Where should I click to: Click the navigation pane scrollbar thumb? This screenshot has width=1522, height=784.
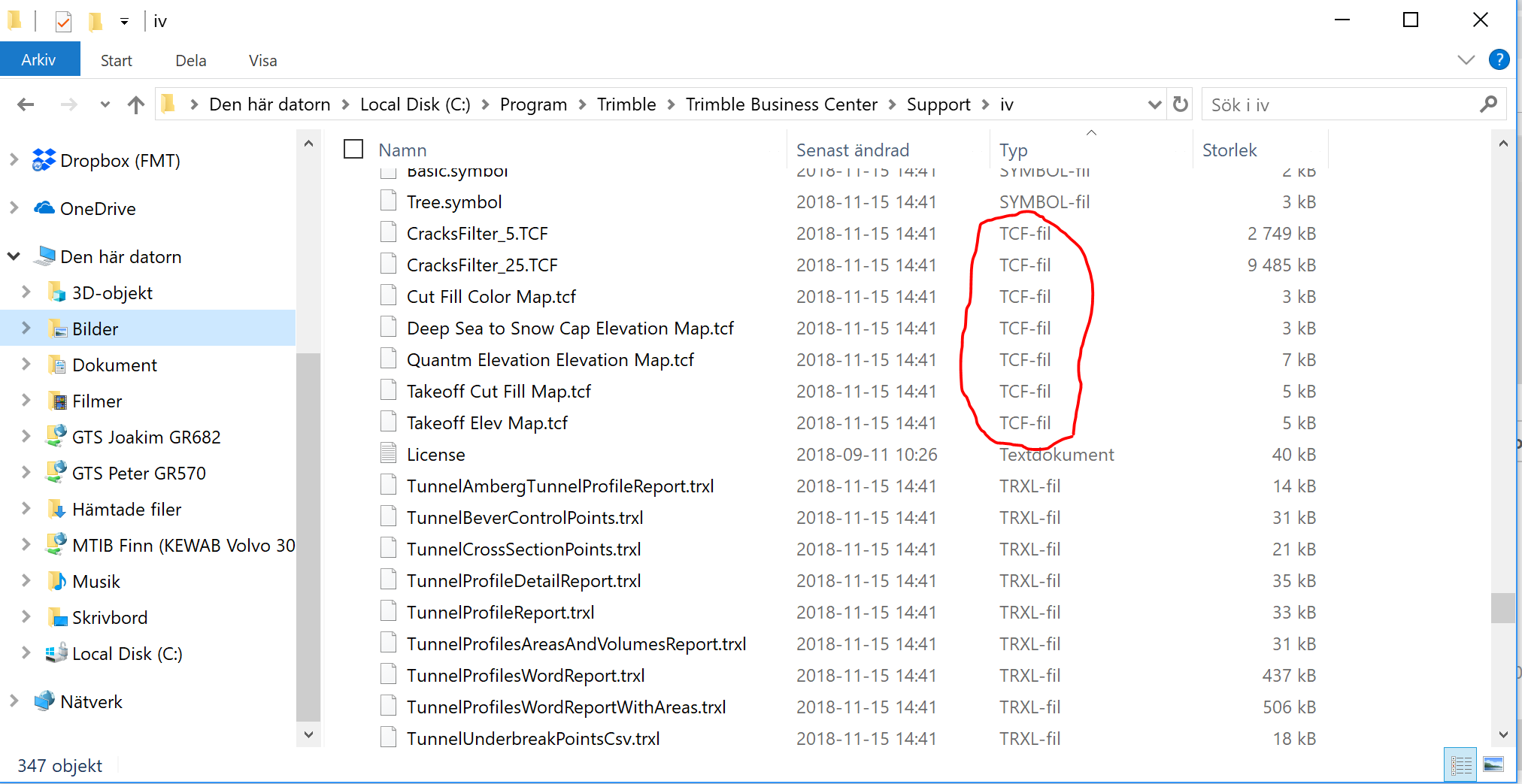point(308,537)
